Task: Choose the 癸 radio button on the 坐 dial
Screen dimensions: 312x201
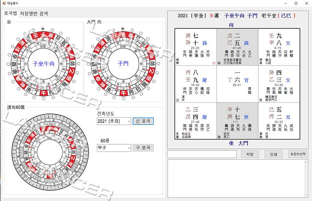Action: [52, 30]
